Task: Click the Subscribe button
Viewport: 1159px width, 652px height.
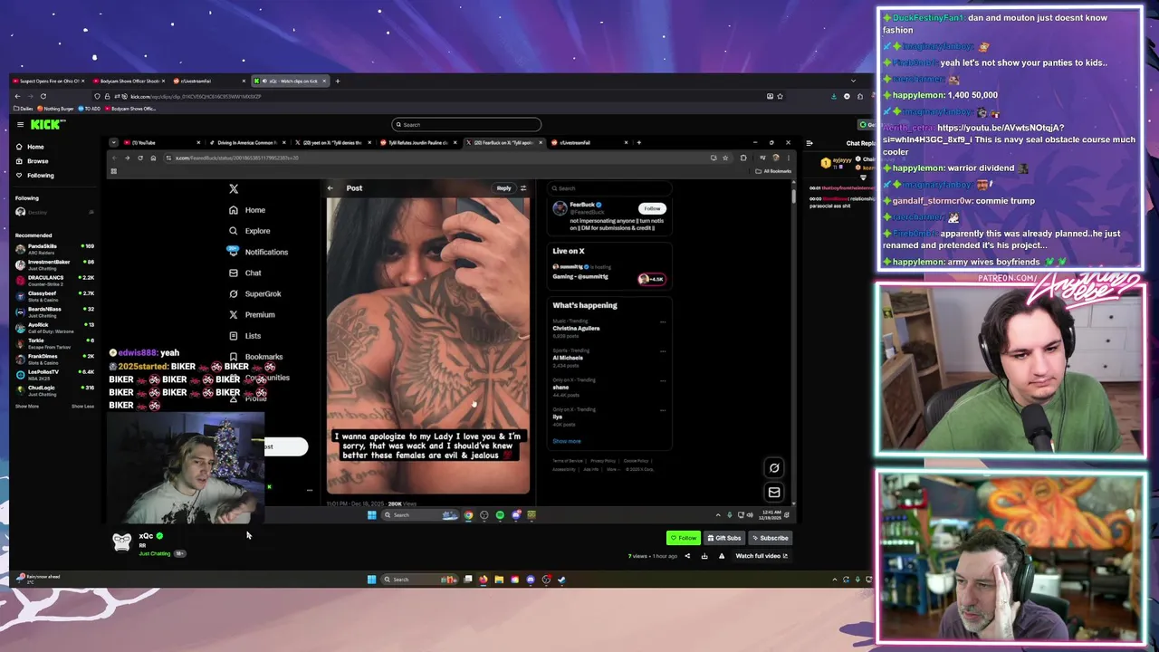Action: [769, 538]
